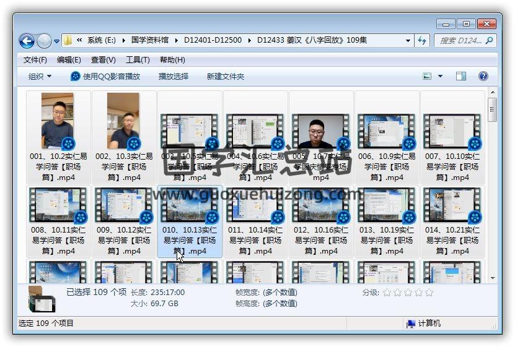Click the QQ Player icon in toolbar

click(x=76, y=76)
